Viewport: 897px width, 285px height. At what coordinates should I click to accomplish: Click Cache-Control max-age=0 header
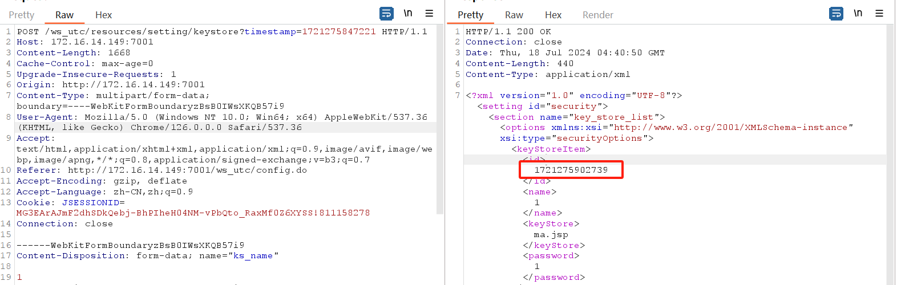tap(85, 63)
